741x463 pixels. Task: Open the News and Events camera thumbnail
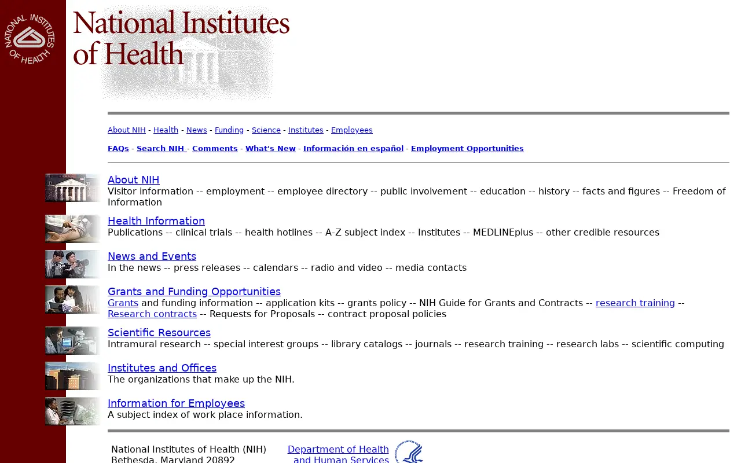pyautogui.click(x=73, y=264)
